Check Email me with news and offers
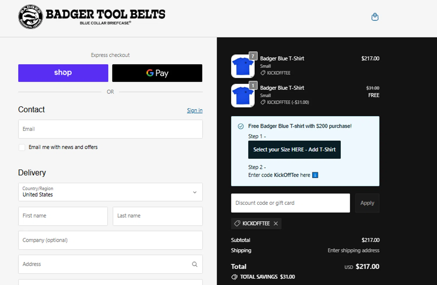Viewport: 437px width, 285px height. tap(22, 147)
